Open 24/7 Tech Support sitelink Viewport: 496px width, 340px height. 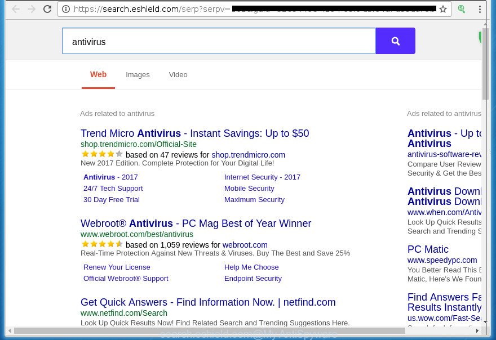tap(113, 189)
